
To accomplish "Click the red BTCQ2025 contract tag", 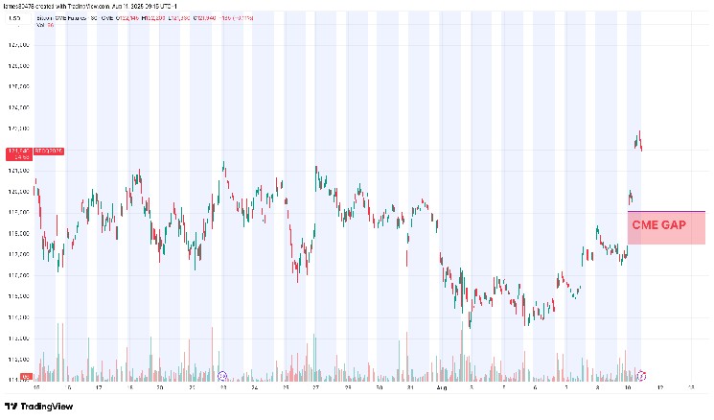I will click(49, 151).
